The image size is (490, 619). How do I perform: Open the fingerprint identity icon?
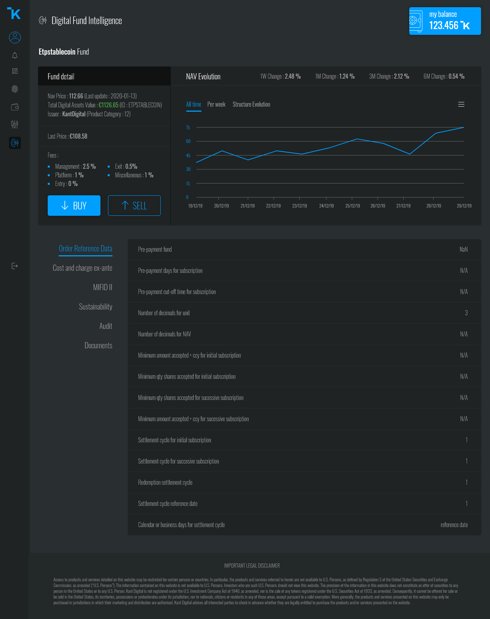point(15,89)
